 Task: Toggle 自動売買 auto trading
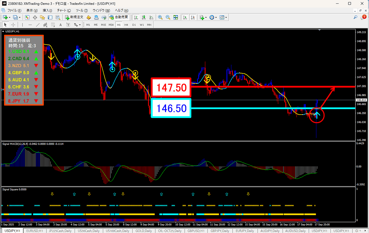click(x=119, y=17)
